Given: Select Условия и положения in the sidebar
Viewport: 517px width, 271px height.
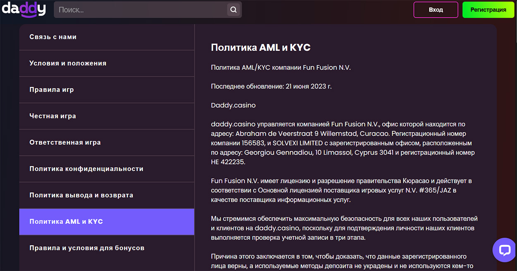Looking at the screenshot, I should [x=67, y=63].
